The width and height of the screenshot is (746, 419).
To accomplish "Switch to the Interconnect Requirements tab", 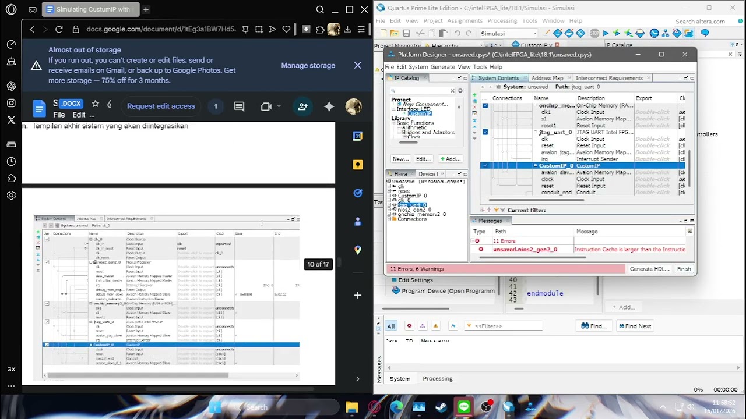I will [609, 78].
